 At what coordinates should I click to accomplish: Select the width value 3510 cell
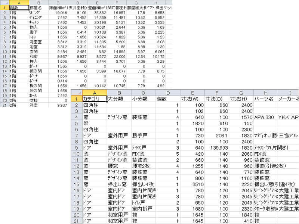pos(192,184)
